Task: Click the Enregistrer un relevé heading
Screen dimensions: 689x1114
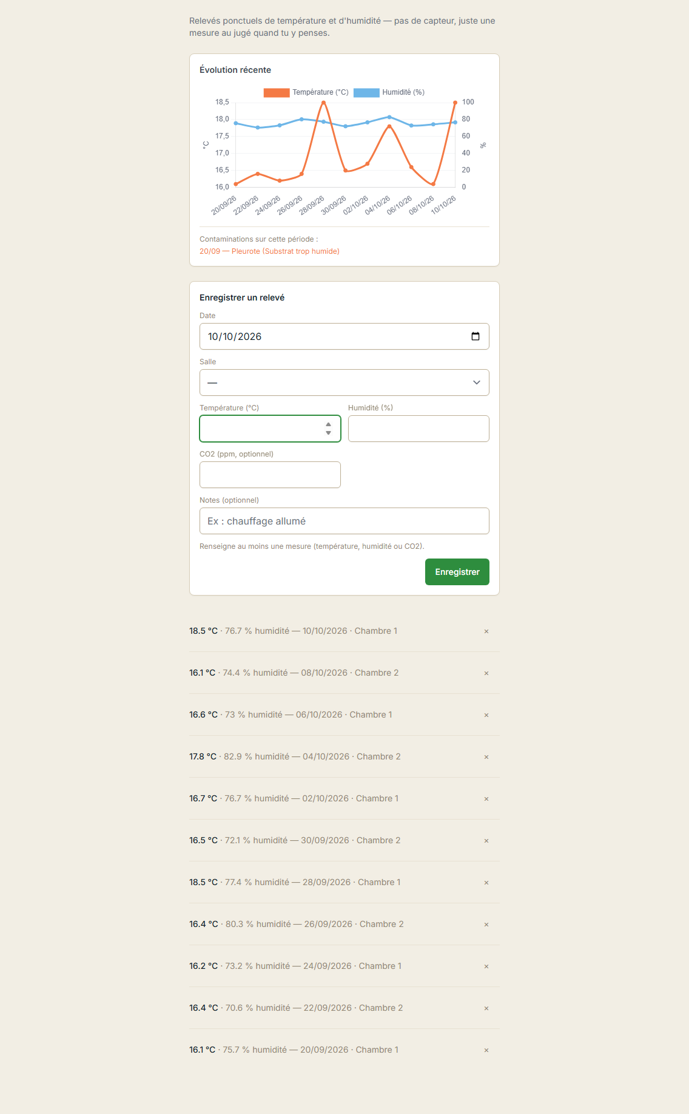Action: 242,297
